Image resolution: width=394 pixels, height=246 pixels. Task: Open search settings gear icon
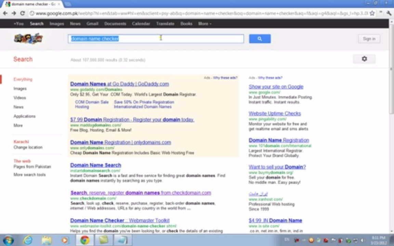click(364, 59)
